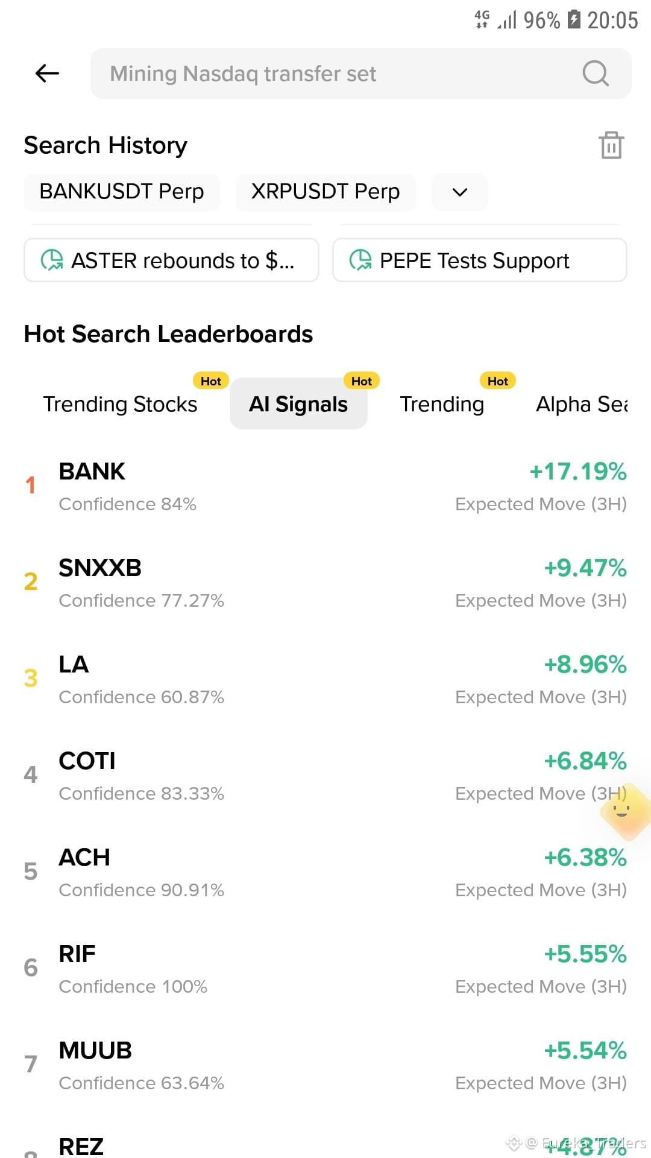Open the Alpha Search tab

click(x=582, y=404)
